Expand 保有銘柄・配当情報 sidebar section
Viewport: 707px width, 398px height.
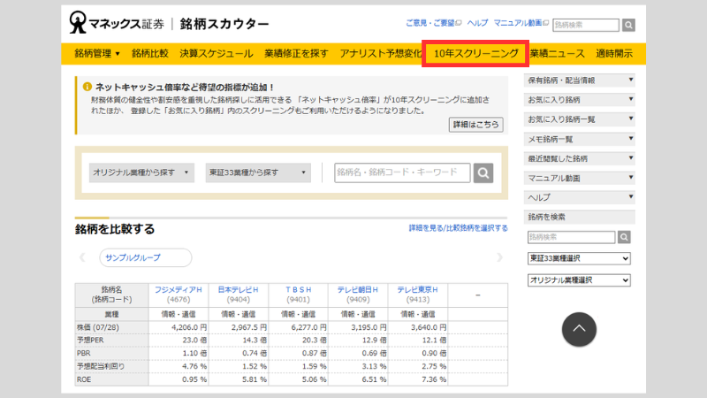(x=580, y=80)
